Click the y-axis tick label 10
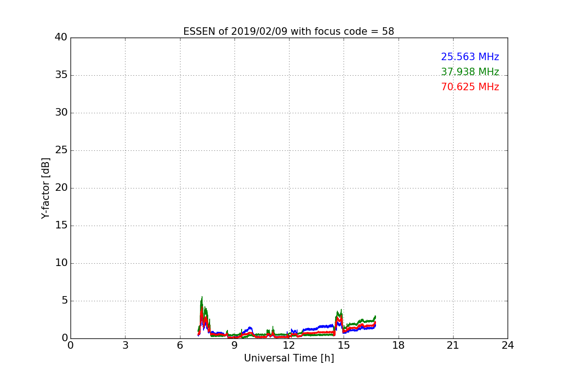 coord(61,263)
